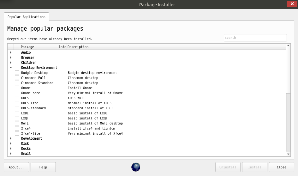
Task: Expand the Audio category
Action: coord(11,52)
